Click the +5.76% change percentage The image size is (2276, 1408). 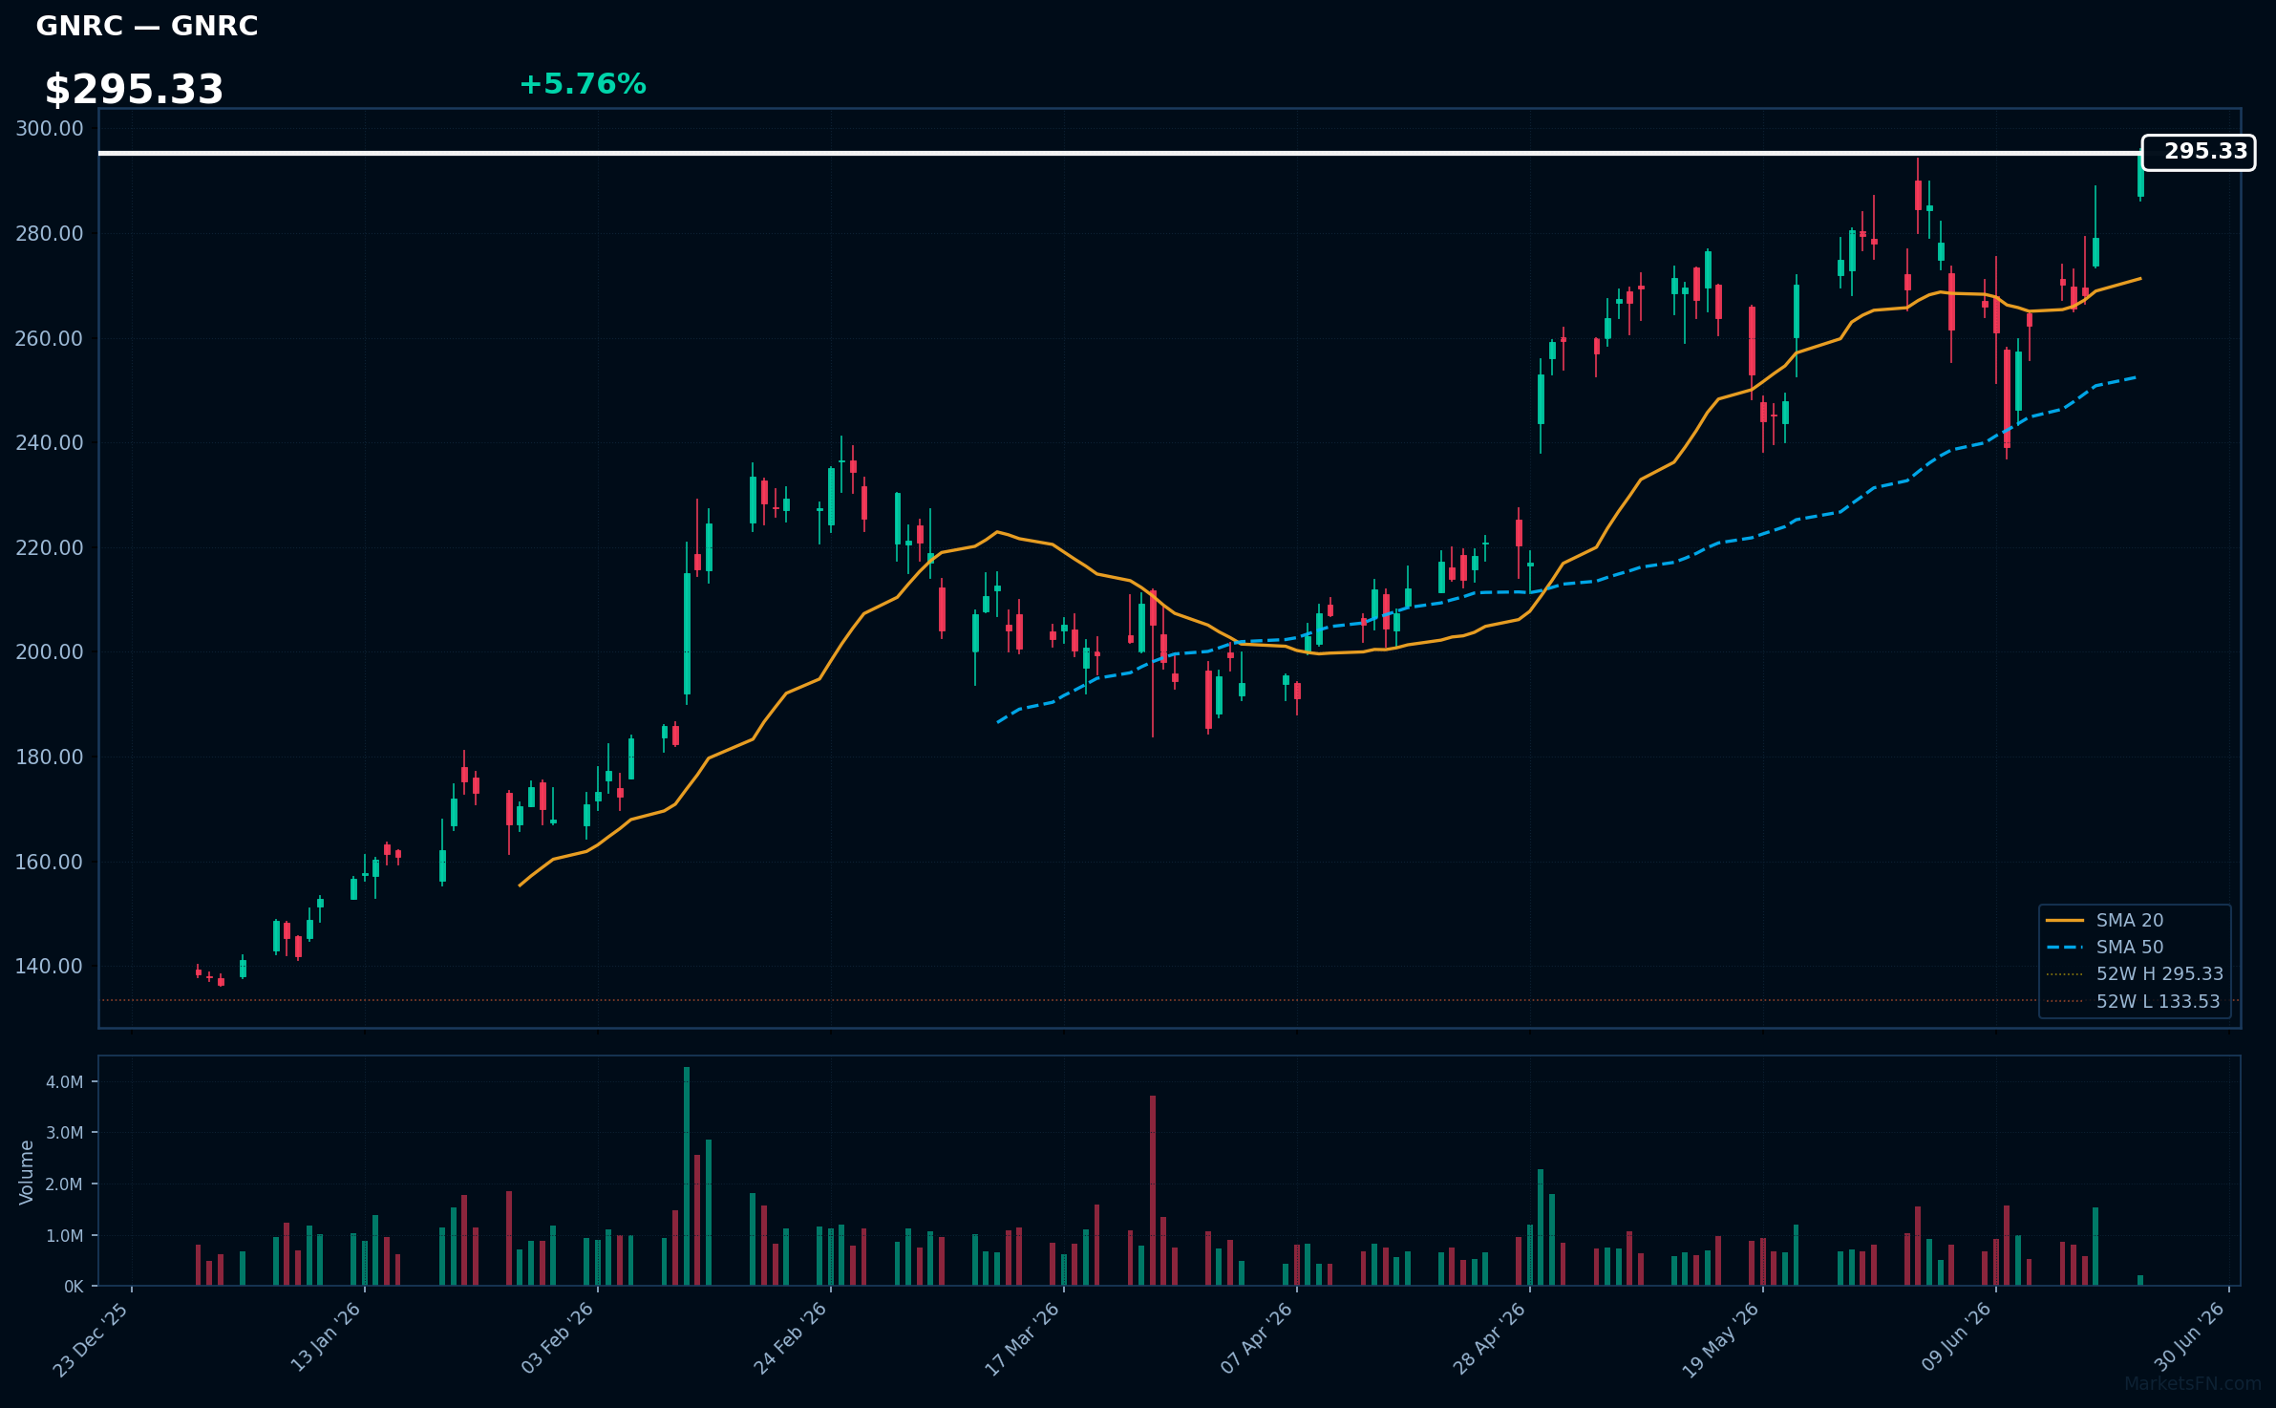pyautogui.click(x=583, y=84)
